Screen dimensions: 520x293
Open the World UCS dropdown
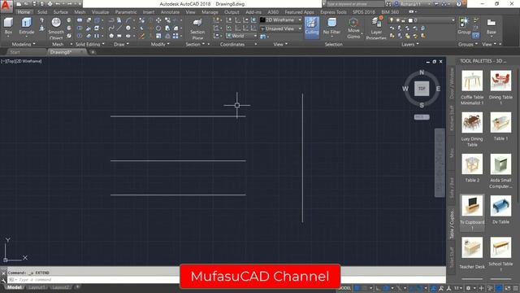(242, 36)
